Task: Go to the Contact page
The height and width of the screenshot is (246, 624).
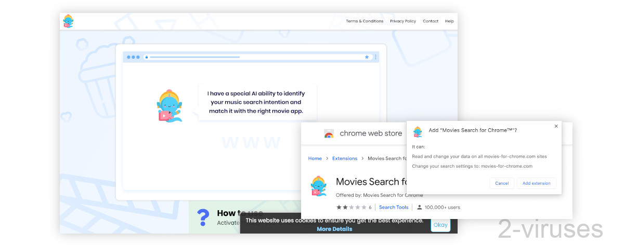Action: coord(431,21)
